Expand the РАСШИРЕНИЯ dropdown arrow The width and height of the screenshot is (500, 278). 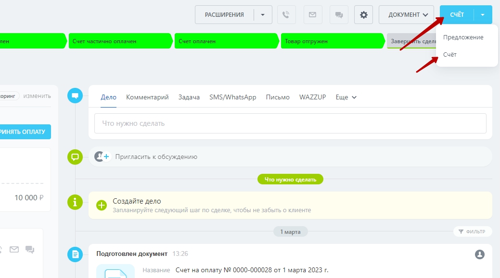[x=263, y=15]
